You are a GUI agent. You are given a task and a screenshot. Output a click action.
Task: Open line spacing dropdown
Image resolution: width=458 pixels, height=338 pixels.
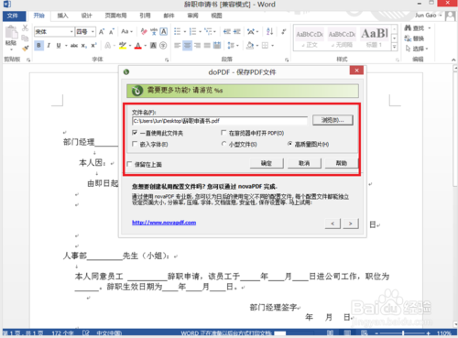(237, 46)
